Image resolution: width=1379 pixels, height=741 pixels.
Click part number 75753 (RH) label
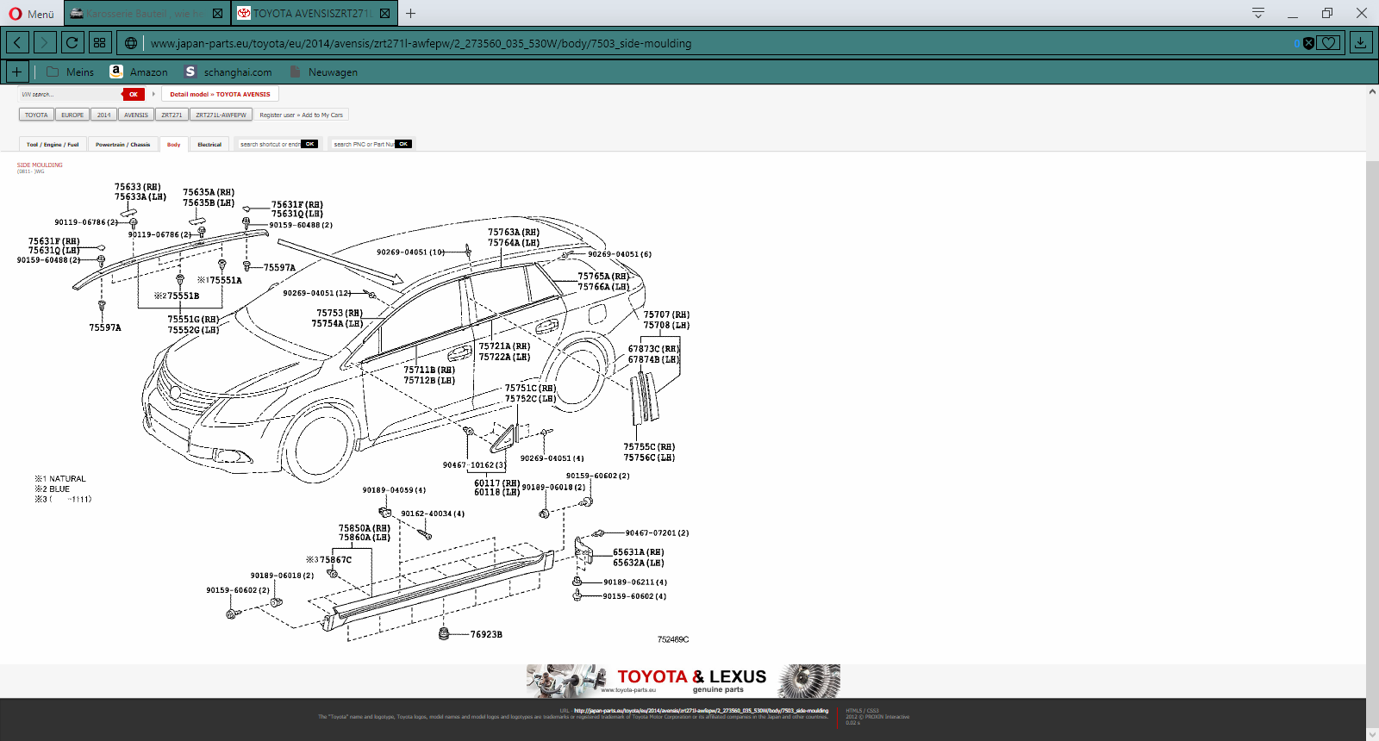coord(340,314)
